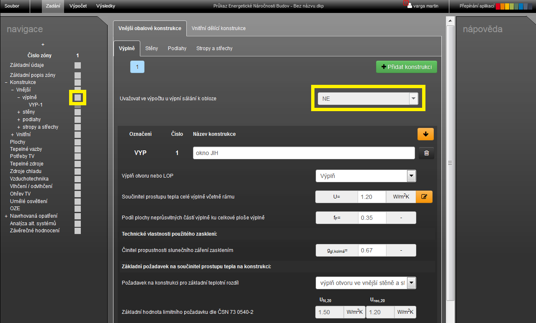
Task: Click the vertical scrollbar of main panel
Action: point(450,163)
